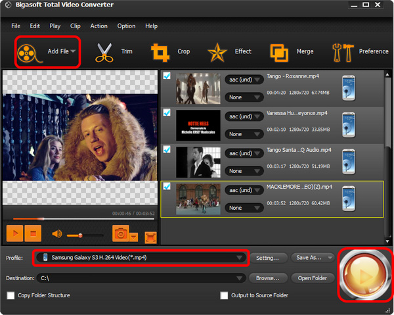Click the orange Play preview button
Viewport: 394px width, 315px height.
(15, 233)
